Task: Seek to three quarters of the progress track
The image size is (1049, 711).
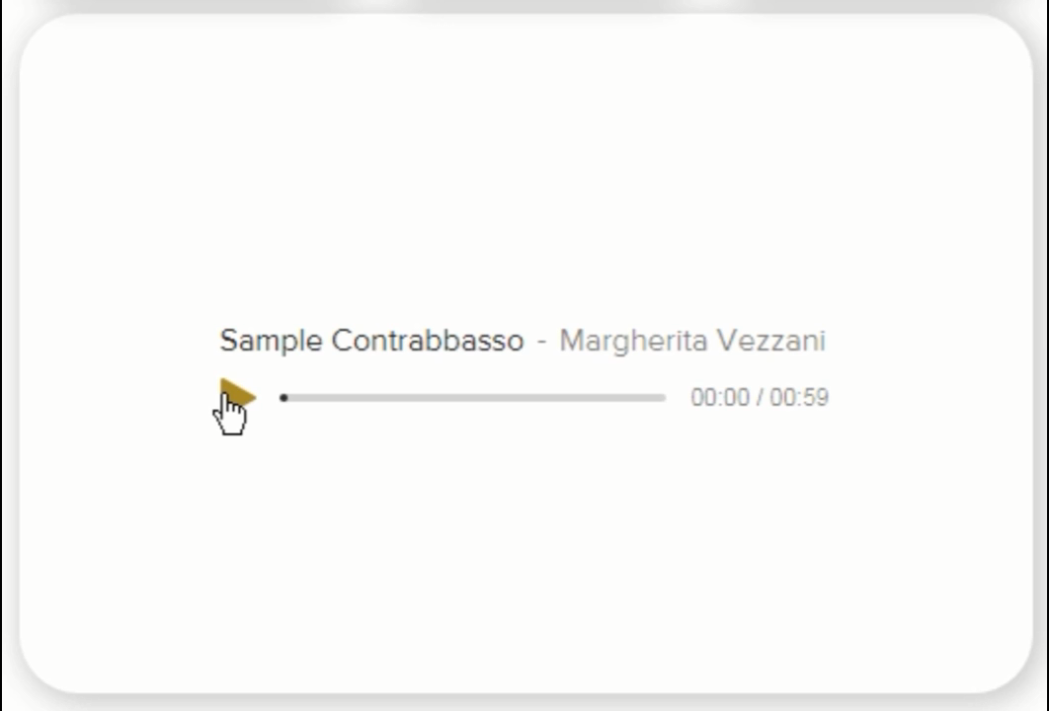Action: (x=570, y=398)
